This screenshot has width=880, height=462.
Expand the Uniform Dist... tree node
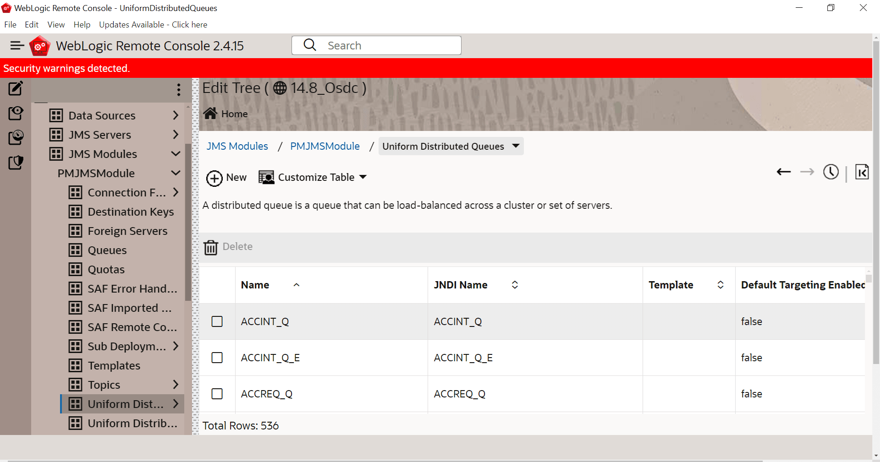click(176, 404)
